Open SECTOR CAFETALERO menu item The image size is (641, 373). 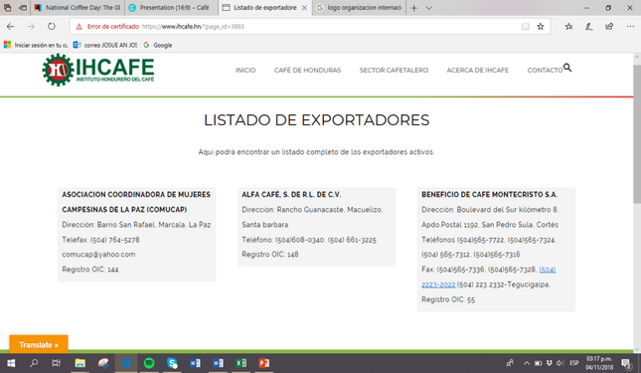point(394,71)
